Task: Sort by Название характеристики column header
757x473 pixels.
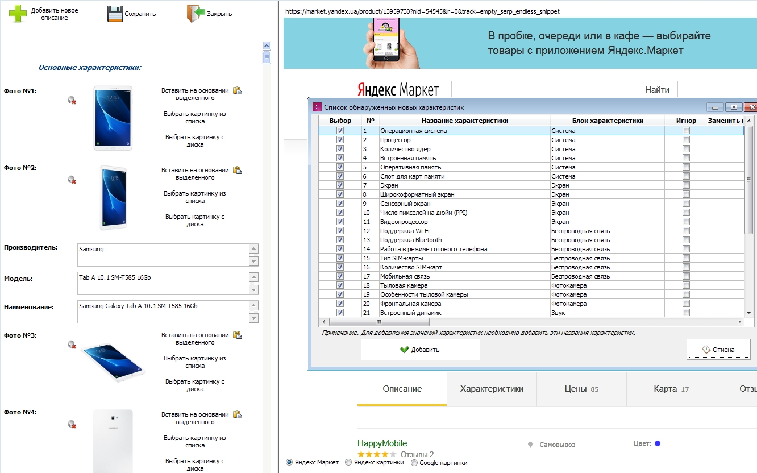Action: (x=465, y=121)
